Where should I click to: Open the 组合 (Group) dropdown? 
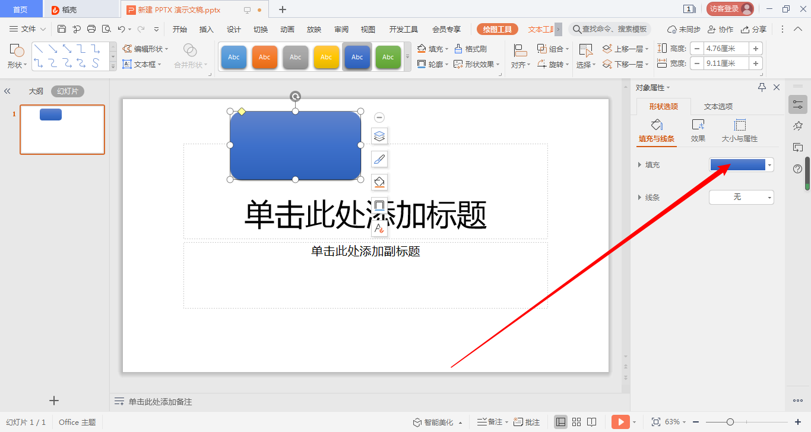(553, 49)
